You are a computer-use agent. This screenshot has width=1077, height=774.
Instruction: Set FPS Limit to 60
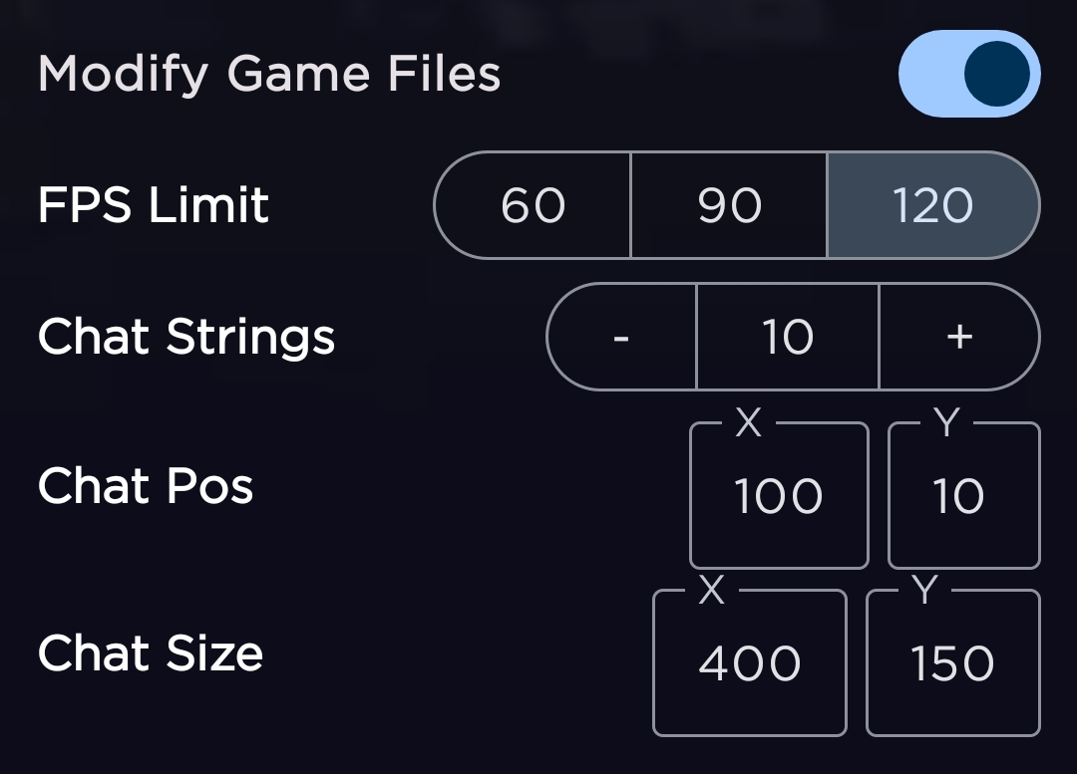tap(533, 206)
